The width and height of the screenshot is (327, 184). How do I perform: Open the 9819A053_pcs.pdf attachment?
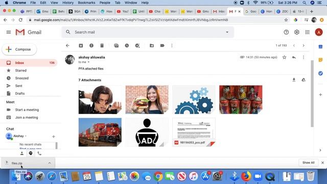pos(194,132)
